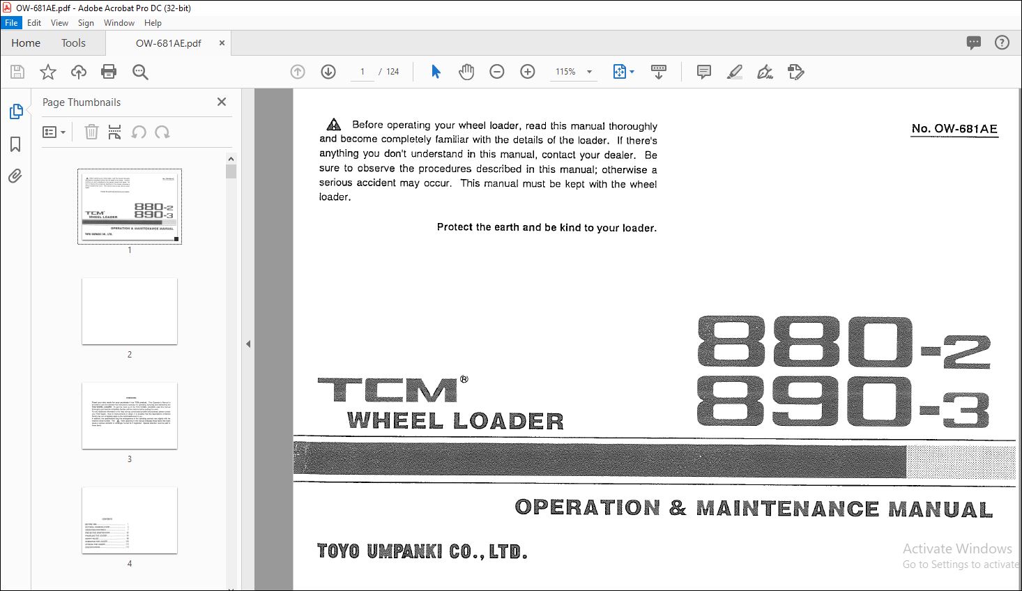This screenshot has height=591, width=1022.
Task: Print the document using the printer icon
Action: (x=109, y=72)
